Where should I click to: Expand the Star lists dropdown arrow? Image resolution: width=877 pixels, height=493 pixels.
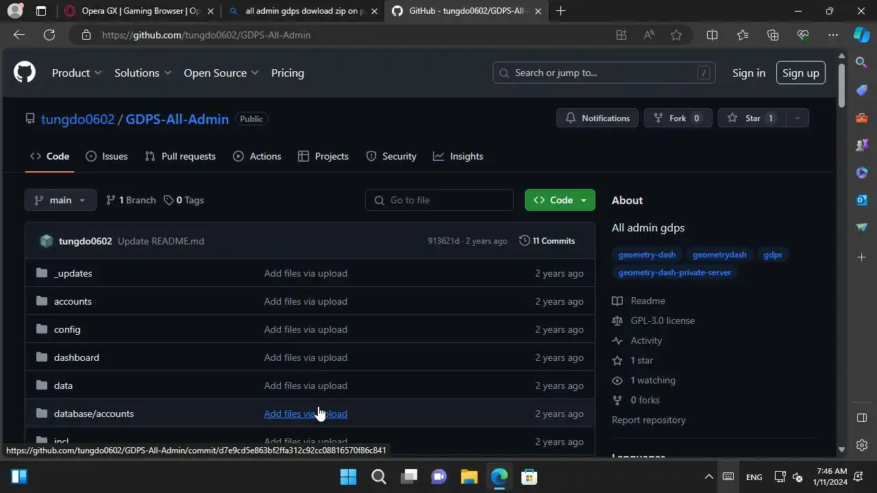[797, 118]
